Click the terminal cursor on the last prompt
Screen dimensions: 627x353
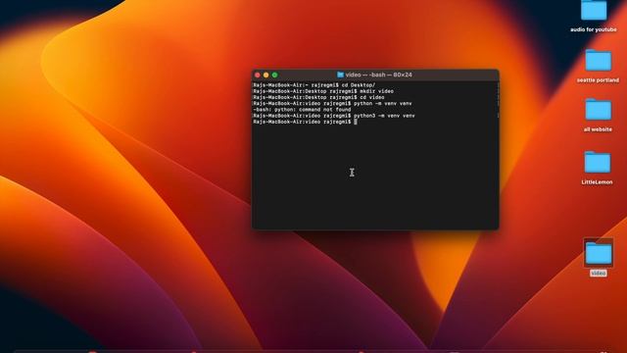click(356, 122)
